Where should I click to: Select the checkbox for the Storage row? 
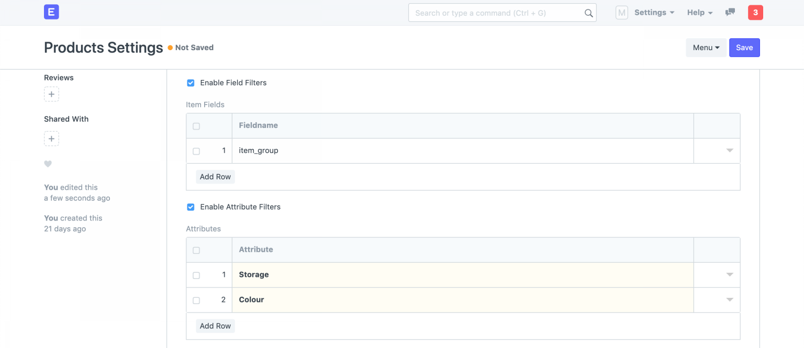click(196, 275)
